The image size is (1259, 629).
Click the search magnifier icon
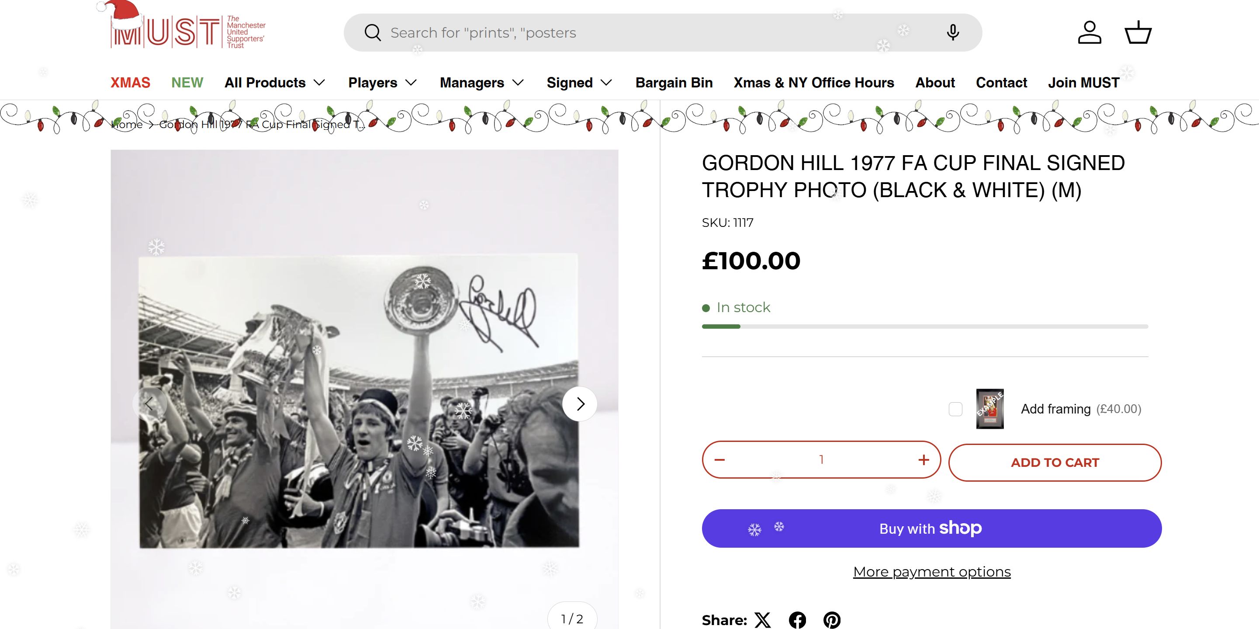(x=373, y=33)
